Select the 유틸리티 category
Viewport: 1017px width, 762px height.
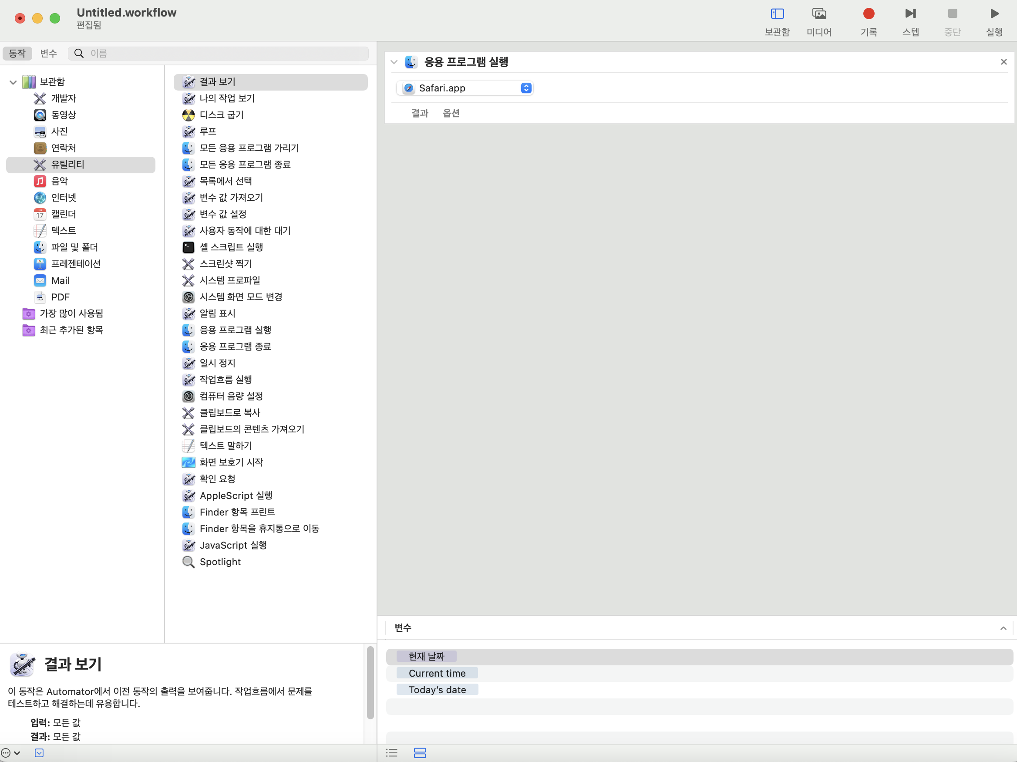[81, 165]
